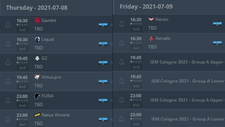The height and width of the screenshot is (127, 225).
Task: Click the G2 team logo
Action: point(37,58)
